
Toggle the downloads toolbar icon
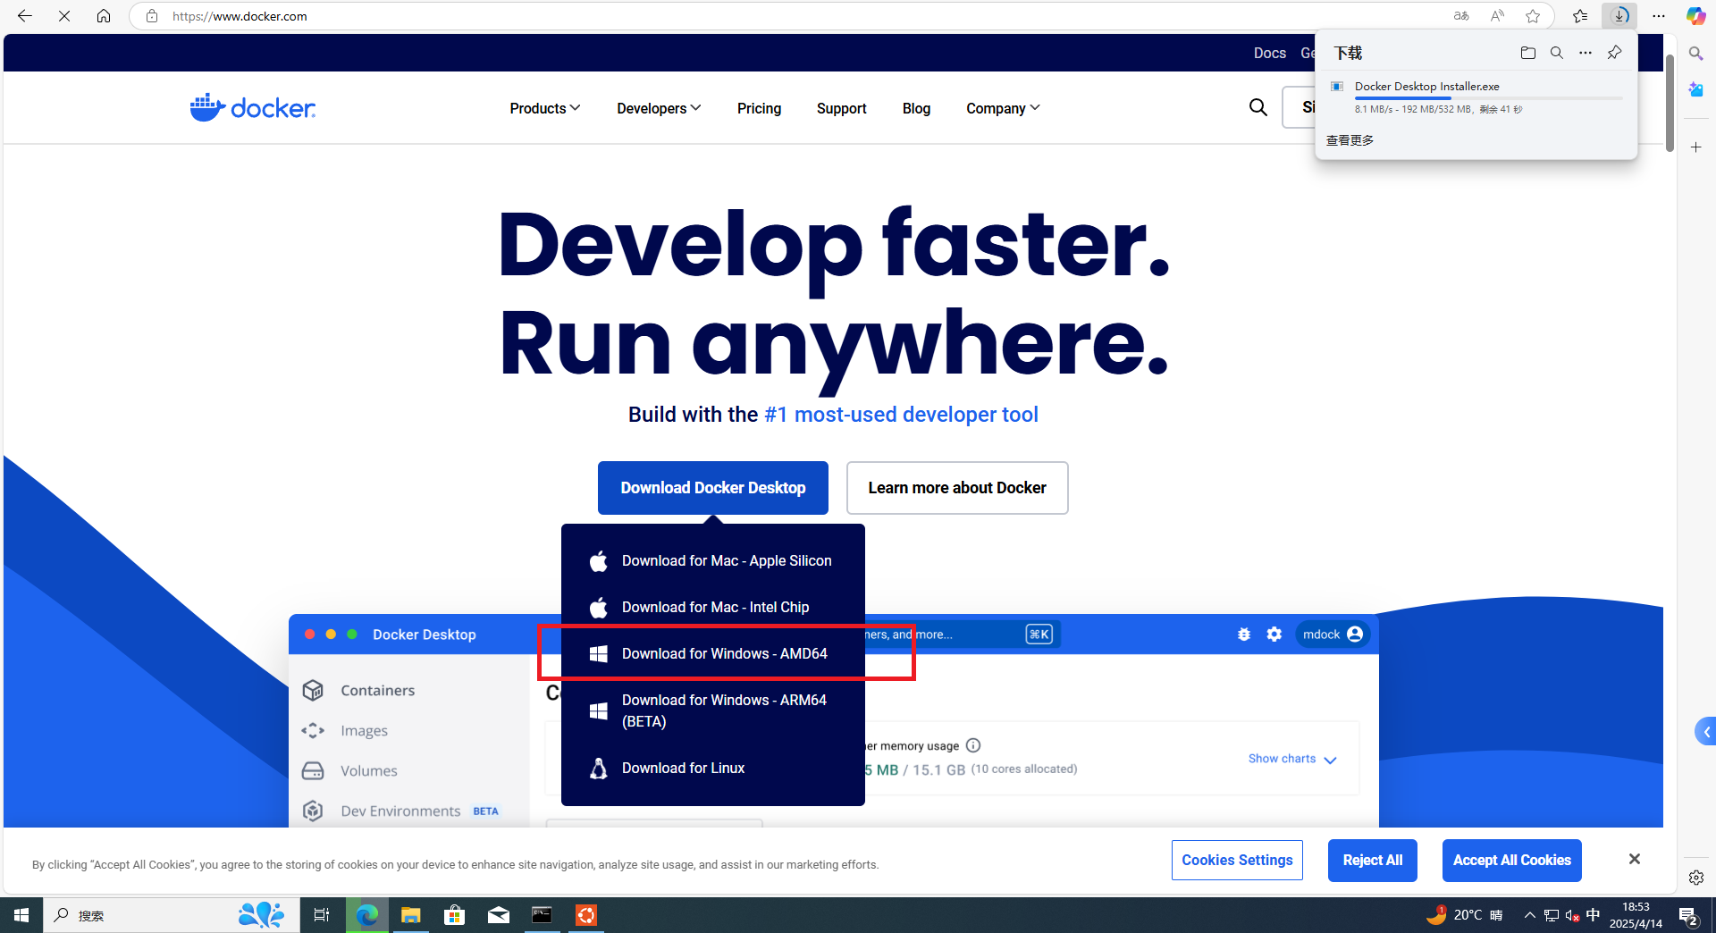coord(1619,16)
